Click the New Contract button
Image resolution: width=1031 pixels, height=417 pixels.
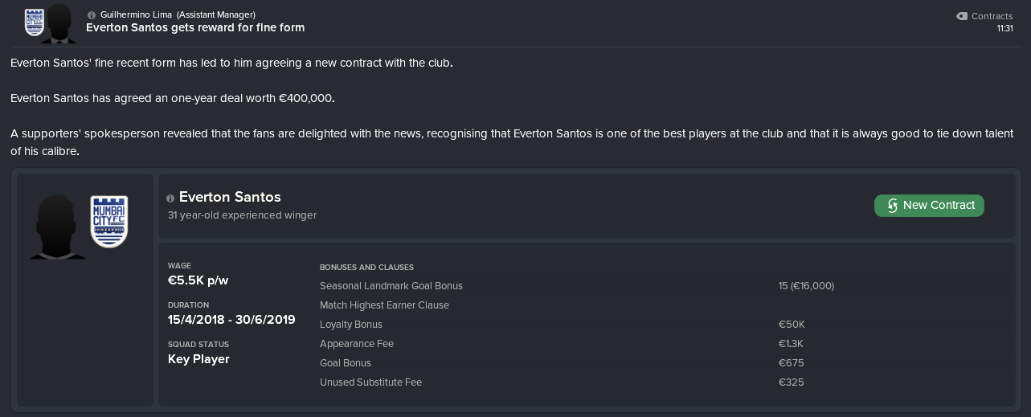pyautogui.click(x=929, y=206)
